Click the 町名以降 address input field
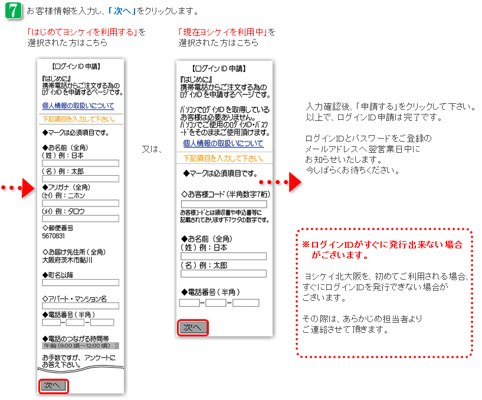The width and height of the screenshot is (482, 400). click(81, 283)
